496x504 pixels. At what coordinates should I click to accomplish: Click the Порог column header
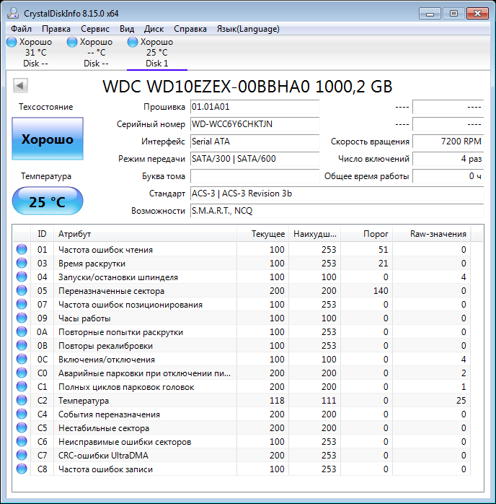click(367, 234)
